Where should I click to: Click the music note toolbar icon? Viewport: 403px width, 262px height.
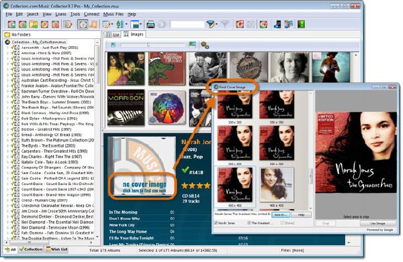coord(93,25)
